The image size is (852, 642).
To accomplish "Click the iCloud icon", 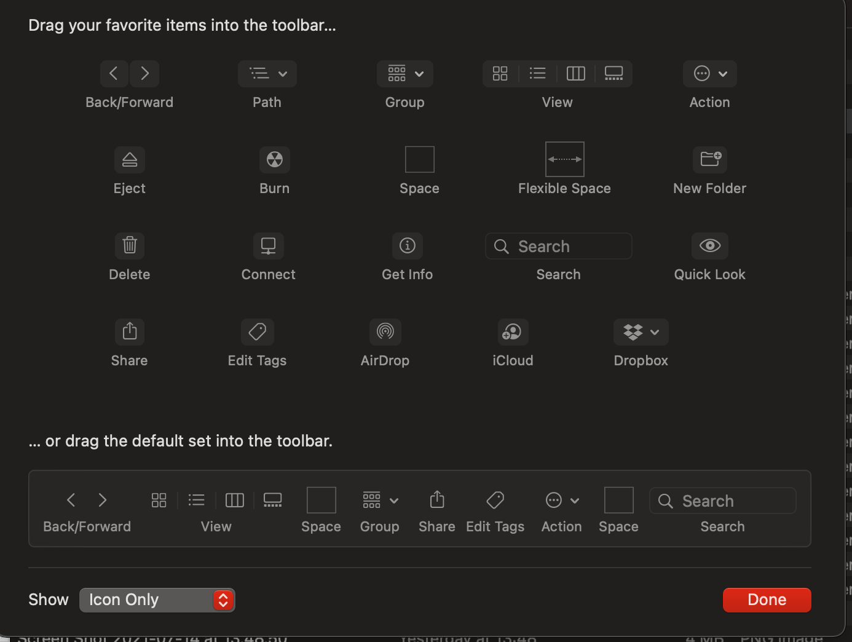I will (513, 331).
